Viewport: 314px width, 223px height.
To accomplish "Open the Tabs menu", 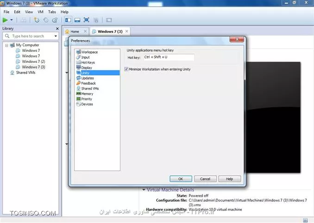I will tap(52, 12).
